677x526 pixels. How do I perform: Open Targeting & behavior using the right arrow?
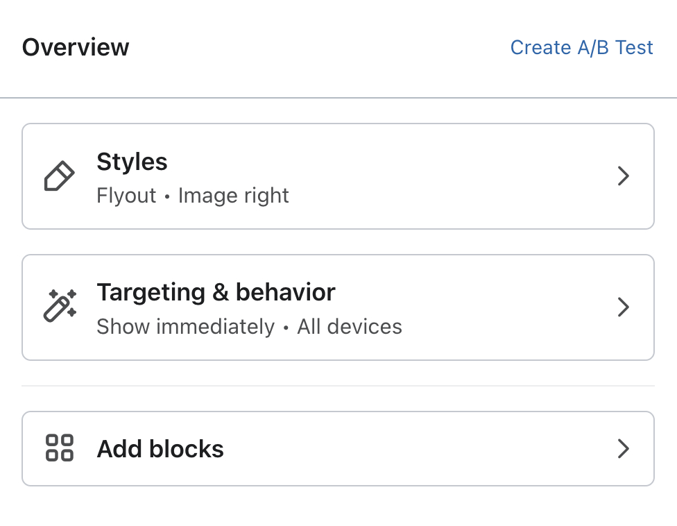coord(623,307)
